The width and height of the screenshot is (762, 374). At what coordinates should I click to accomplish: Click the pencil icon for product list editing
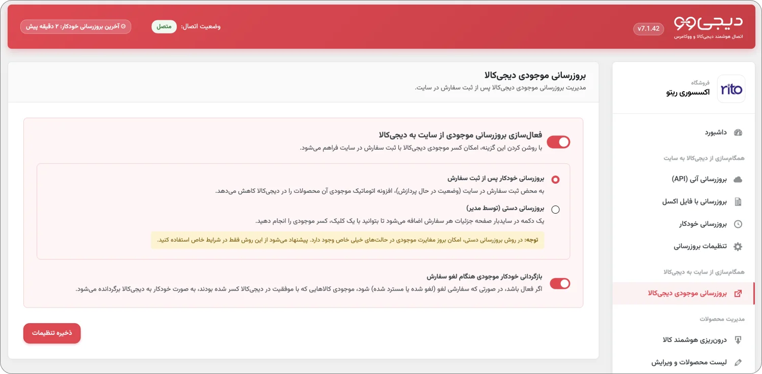pyautogui.click(x=738, y=362)
